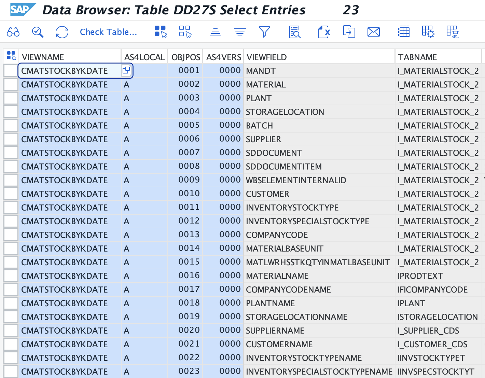This screenshot has height=378, width=485.
Task: Click the IINVSTOCKTYPET table name cell
Action: (x=439, y=358)
